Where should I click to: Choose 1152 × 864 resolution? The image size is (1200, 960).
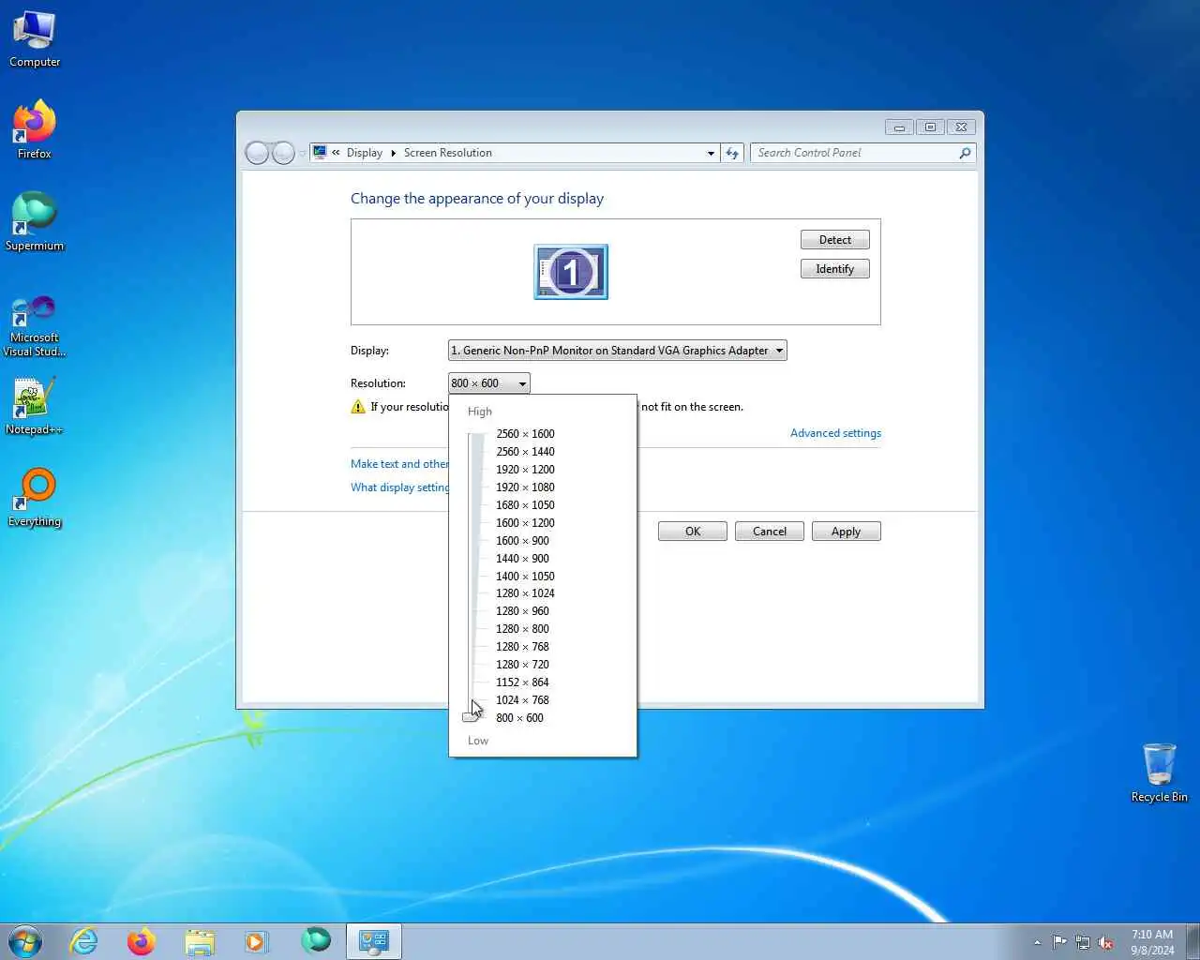pos(522,682)
